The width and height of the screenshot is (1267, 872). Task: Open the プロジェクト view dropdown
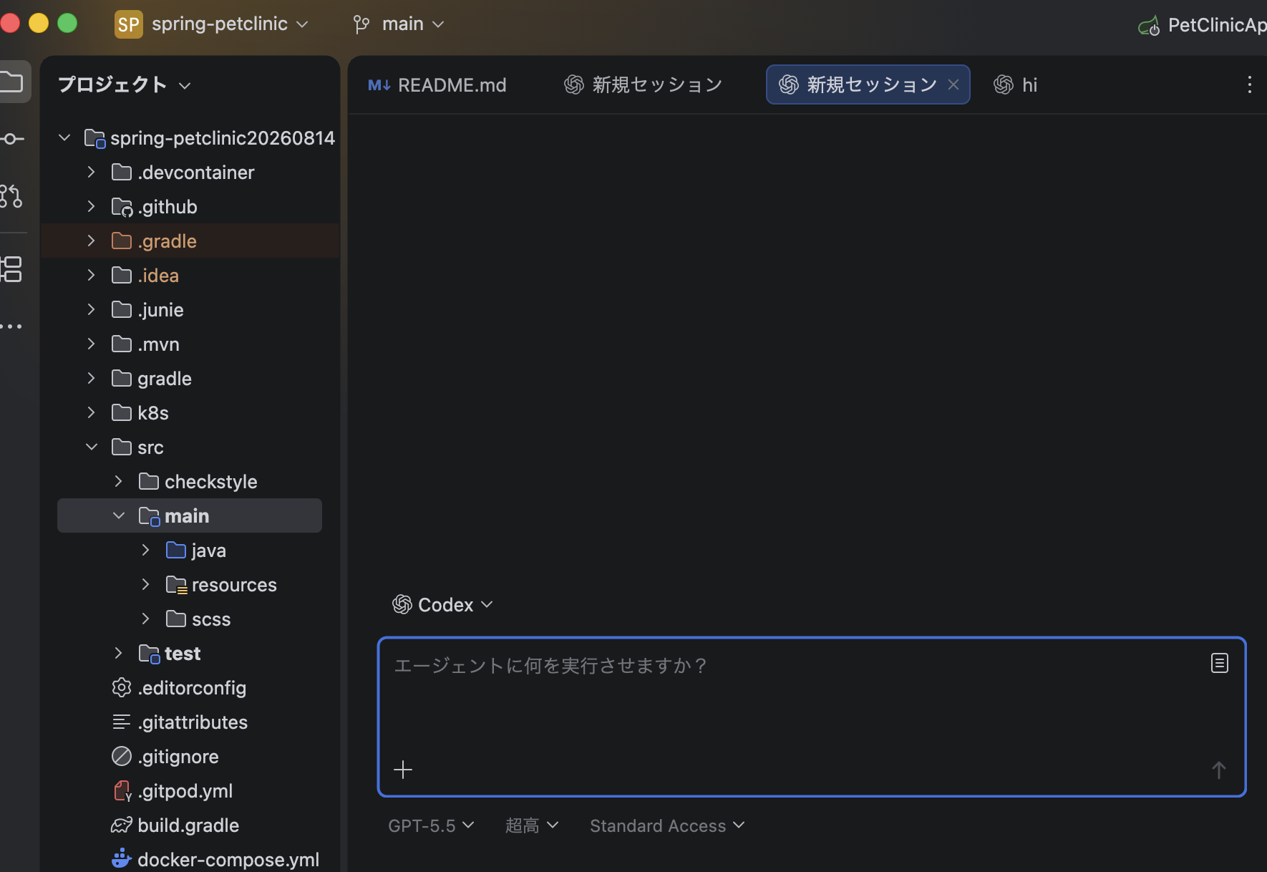point(125,84)
